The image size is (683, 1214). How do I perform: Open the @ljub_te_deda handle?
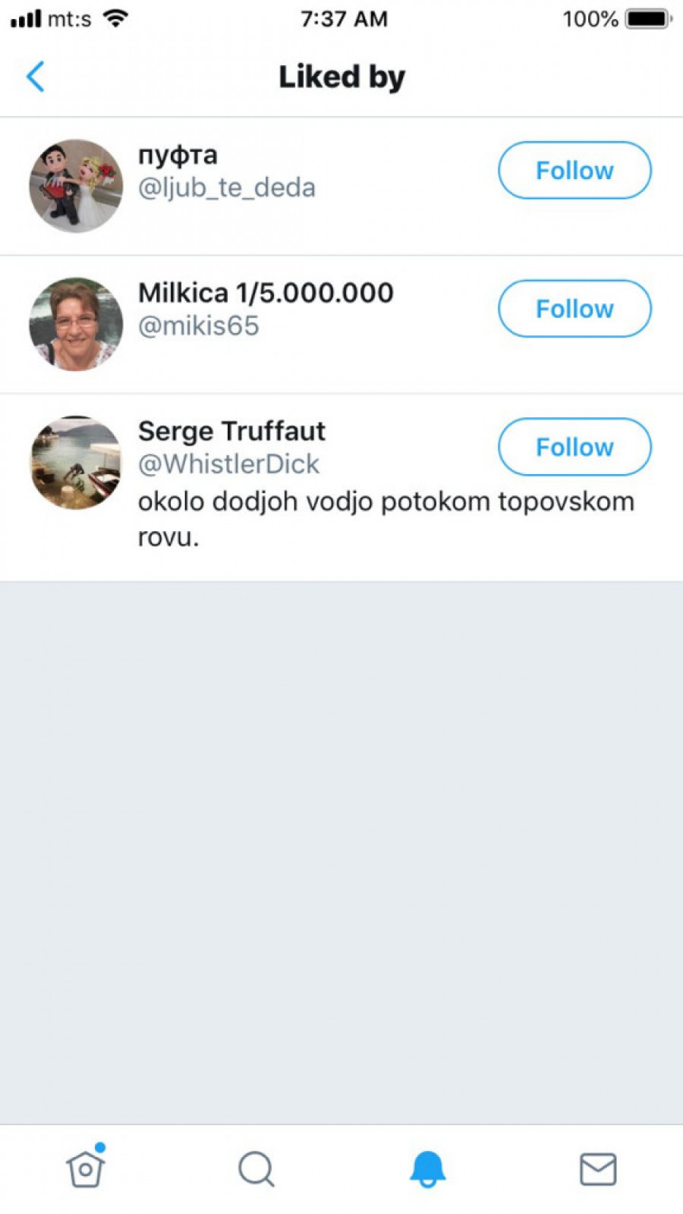(226, 187)
